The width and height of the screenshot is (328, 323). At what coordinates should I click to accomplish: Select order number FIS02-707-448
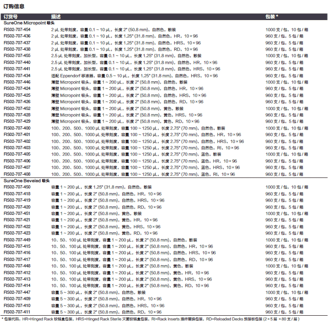pos(17,266)
